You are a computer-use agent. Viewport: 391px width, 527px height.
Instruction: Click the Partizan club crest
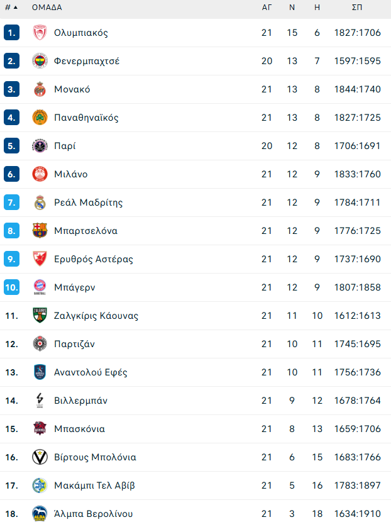[x=40, y=344]
